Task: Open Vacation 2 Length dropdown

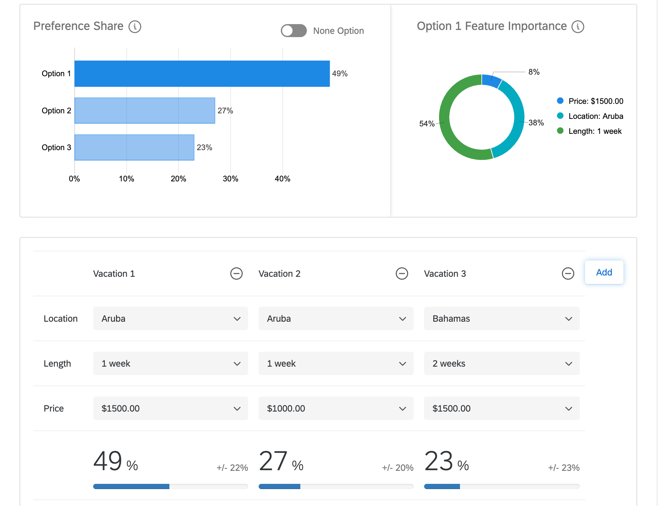Action: [336, 363]
